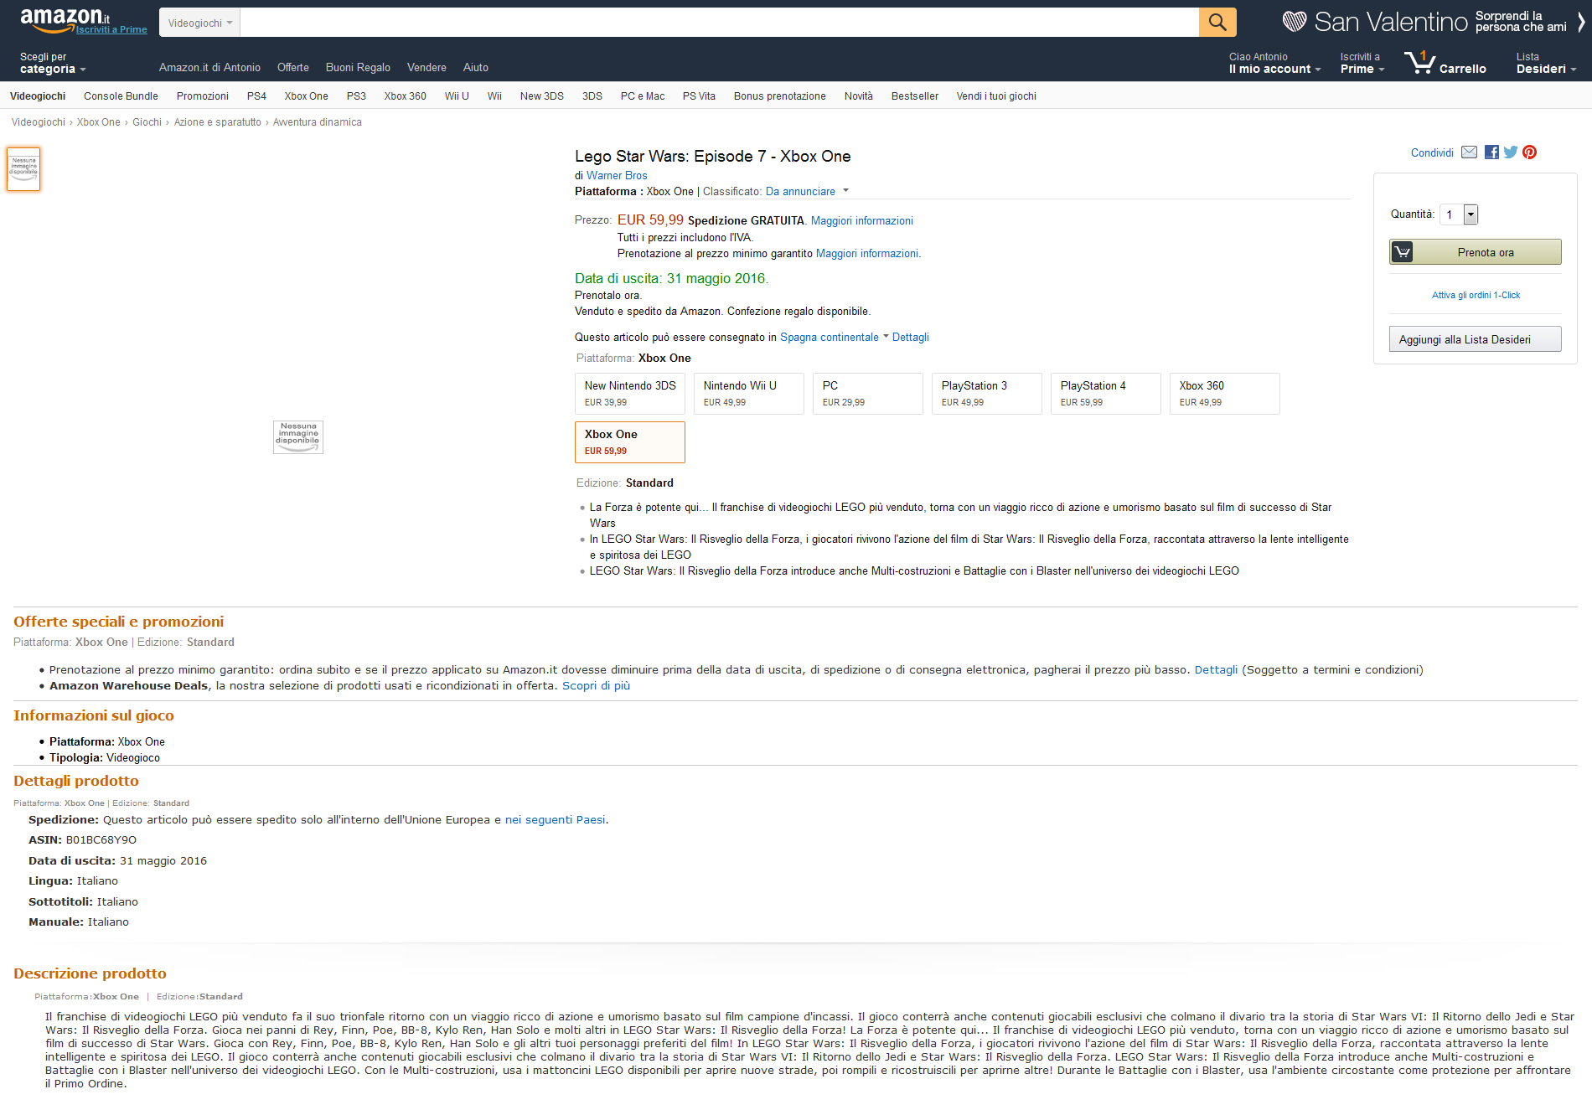Click Dettagli in Offerte speciali section
1592x1110 pixels.
[1216, 670]
